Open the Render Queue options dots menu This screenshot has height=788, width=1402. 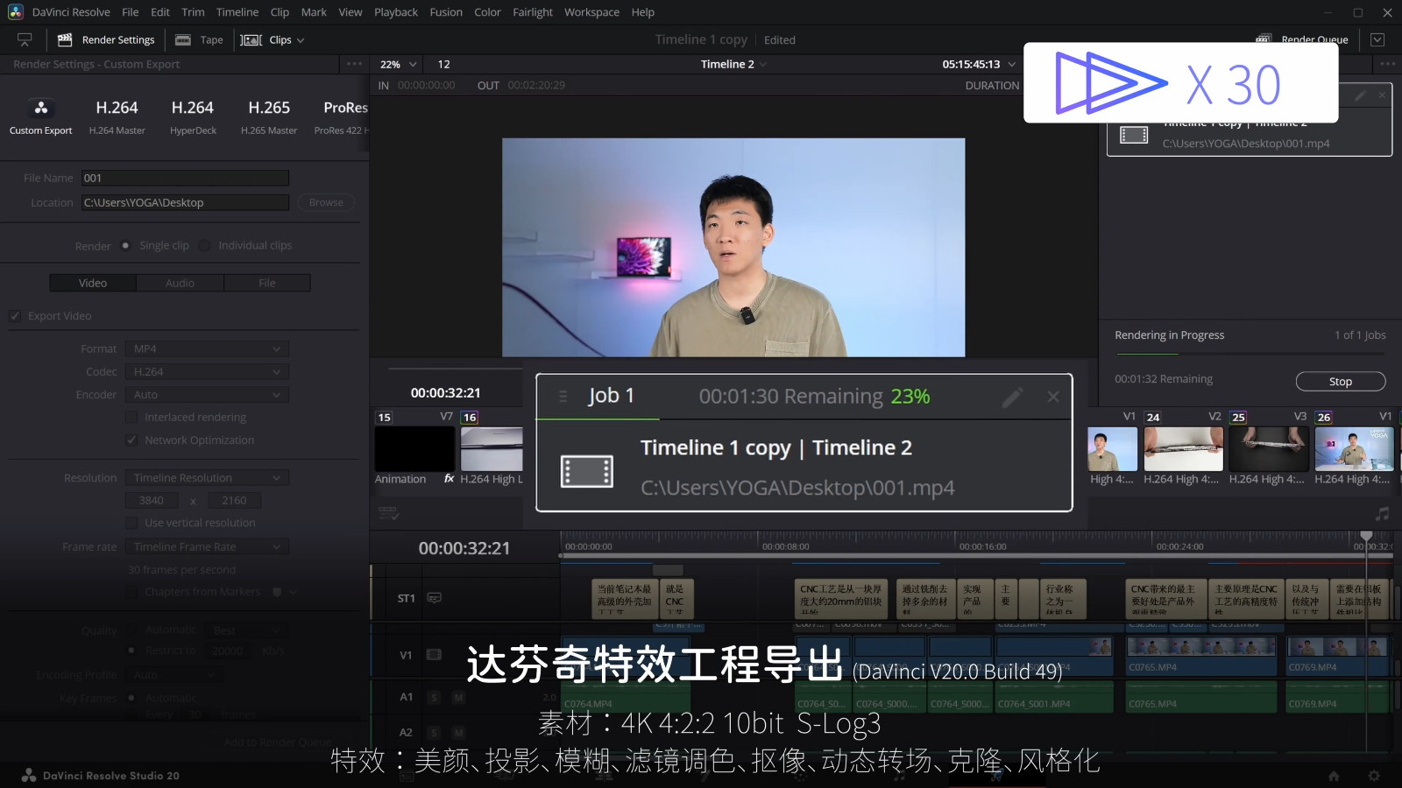1387,64
